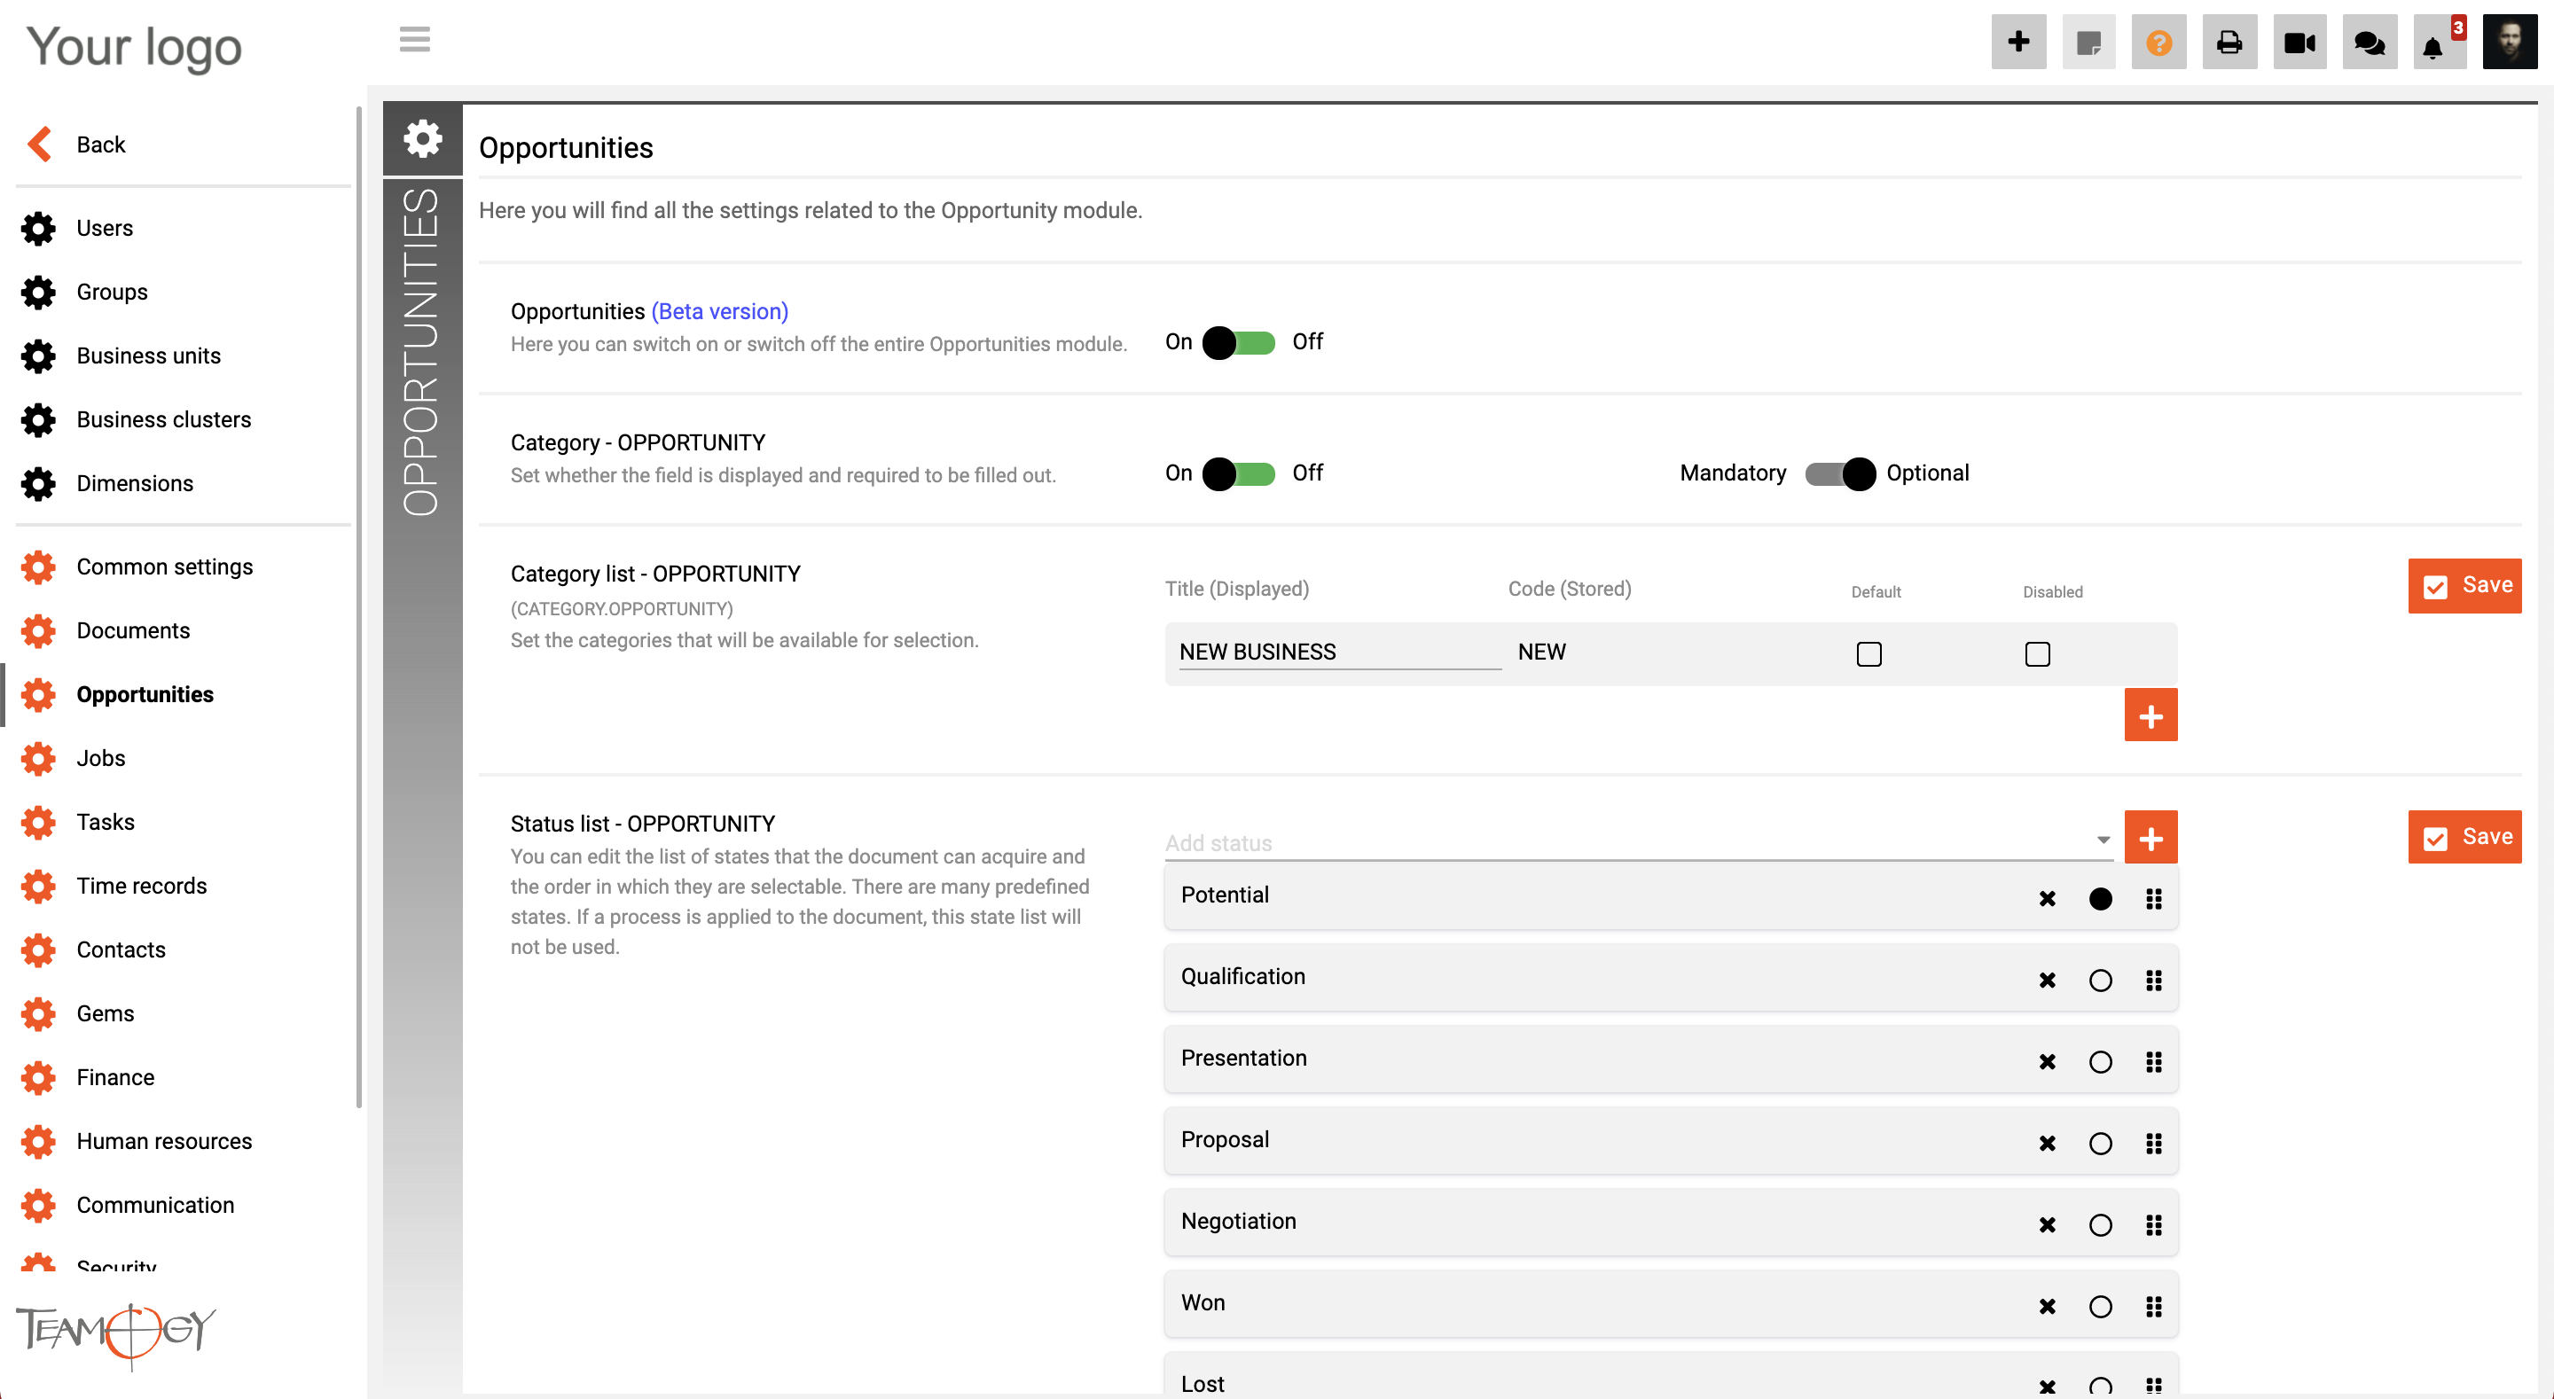Screen dimensions: 2554x1399
Task: Click the orange Back arrow icon
Action: click(39, 145)
